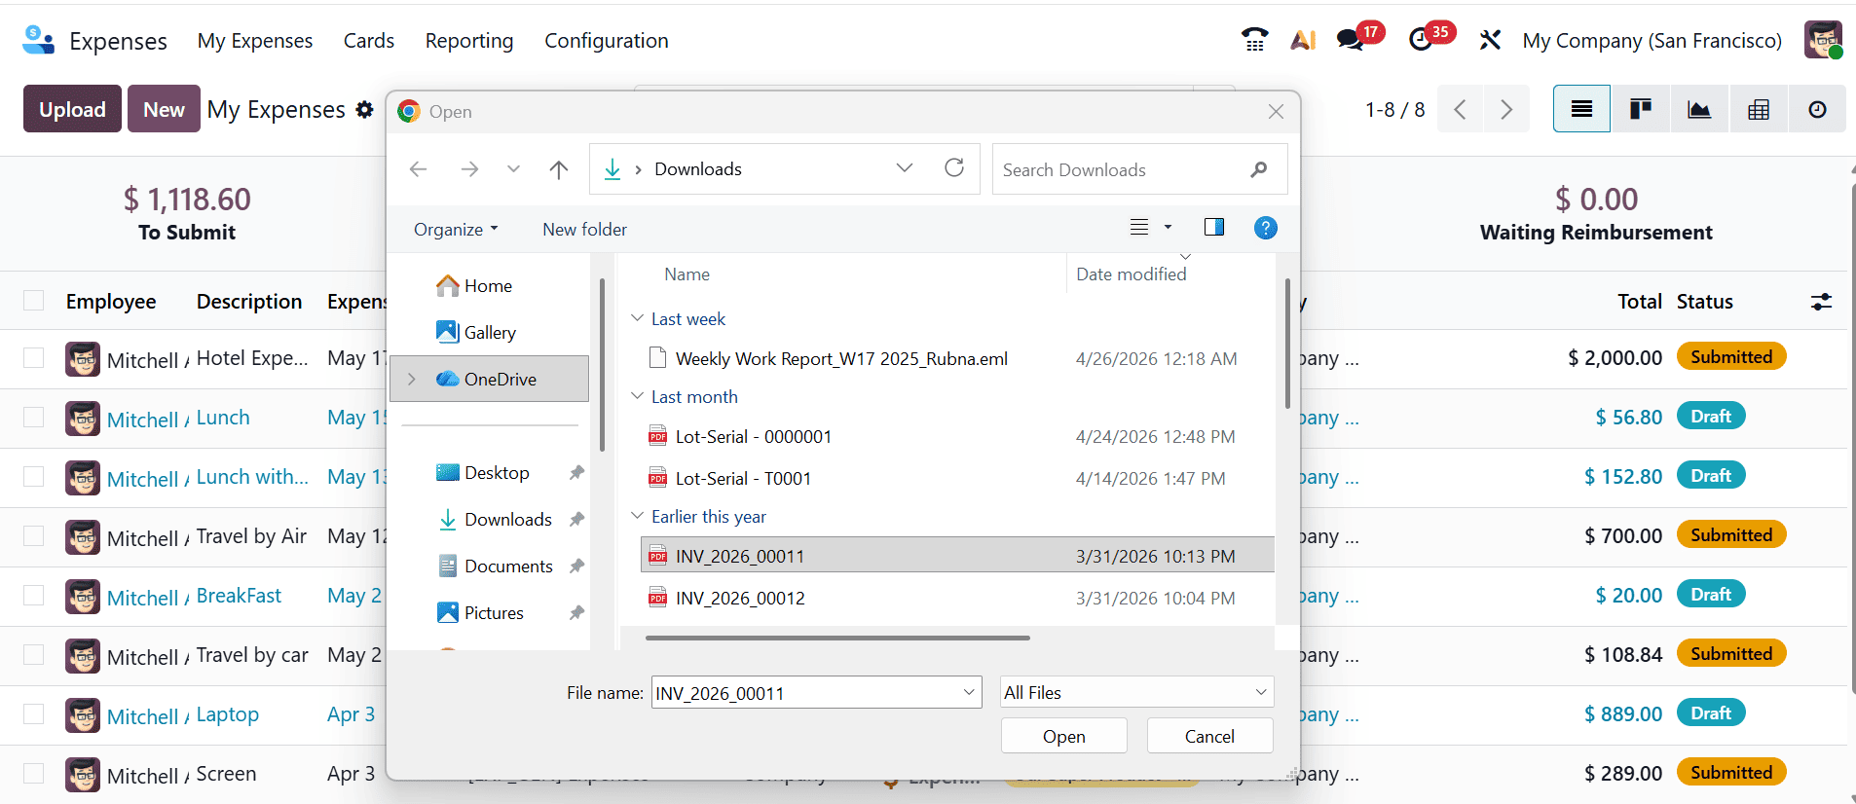The width and height of the screenshot is (1856, 804).
Task: Collapse the Last week group
Action: coord(637,318)
